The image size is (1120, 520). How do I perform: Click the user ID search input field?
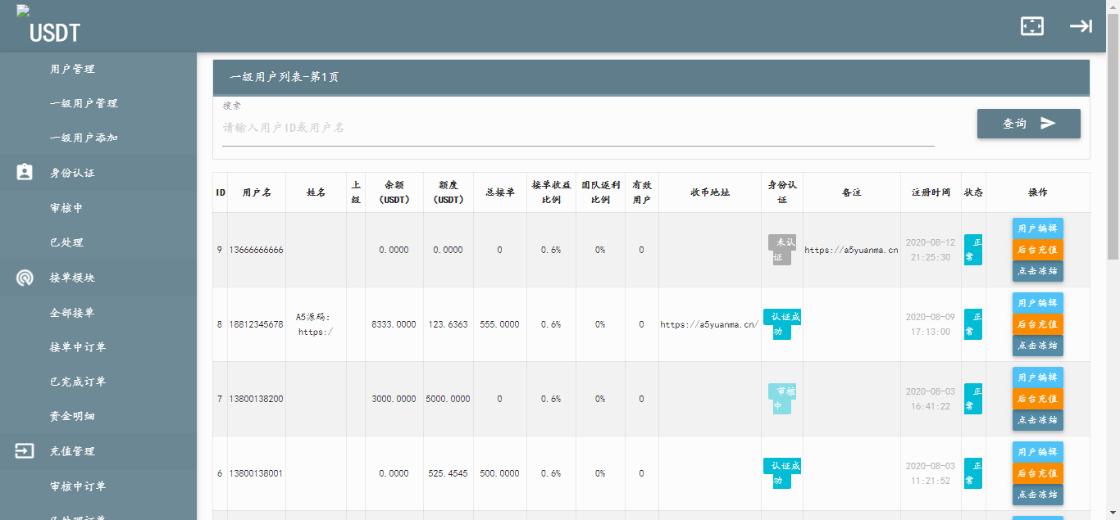(577, 129)
